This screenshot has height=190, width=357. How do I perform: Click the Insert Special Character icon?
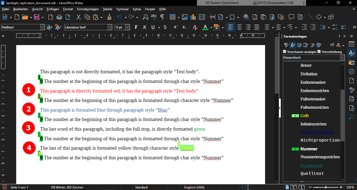pos(232,17)
